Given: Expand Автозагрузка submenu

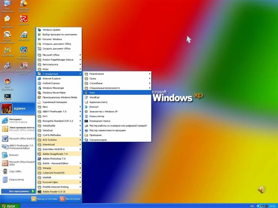Looking at the screenshot, I should pos(59,64).
